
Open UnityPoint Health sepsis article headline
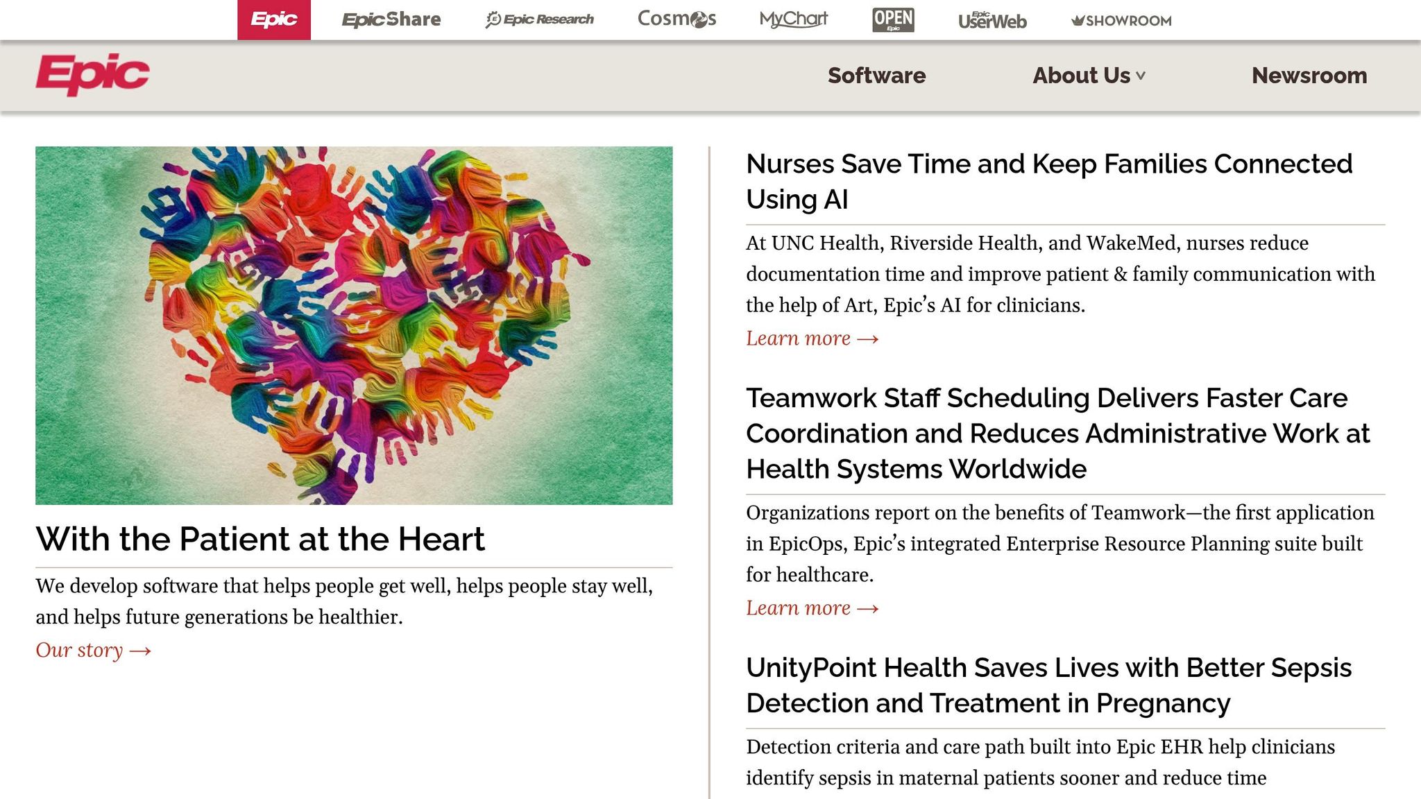tap(1049, 685)
